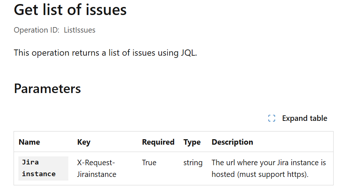Select the 'Get list of issues' heading
The image size is (349, 189).
tap(70, 10)
